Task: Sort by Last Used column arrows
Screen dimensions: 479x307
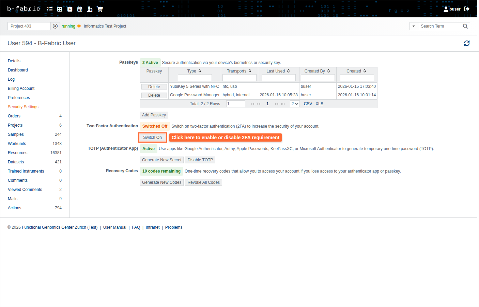Action: (x=288, y=71)
